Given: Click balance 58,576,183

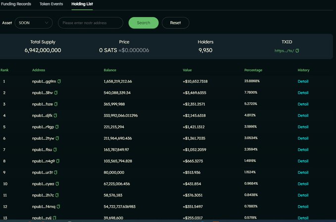Looking at the screenshot, I should pyautogui.click(x=113, y=195).
